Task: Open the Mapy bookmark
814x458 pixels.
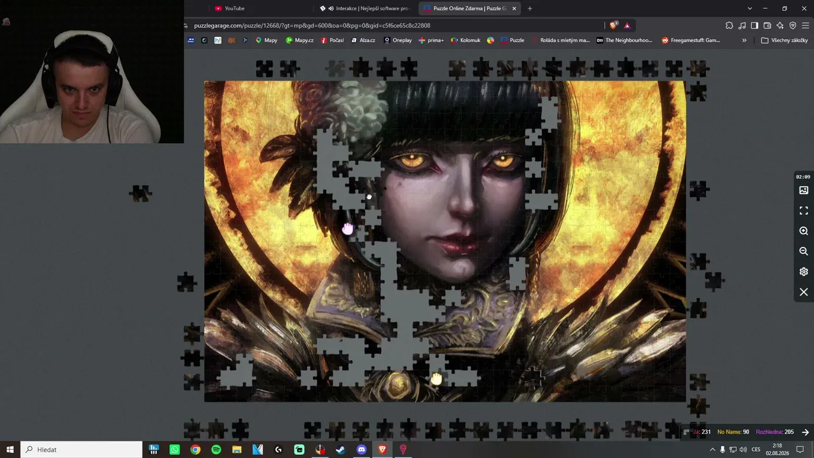Action: pos(266,40)
